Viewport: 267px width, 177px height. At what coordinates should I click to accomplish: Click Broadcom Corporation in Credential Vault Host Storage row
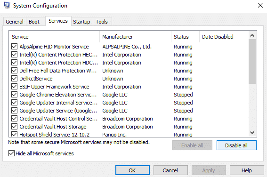(128, 127)
